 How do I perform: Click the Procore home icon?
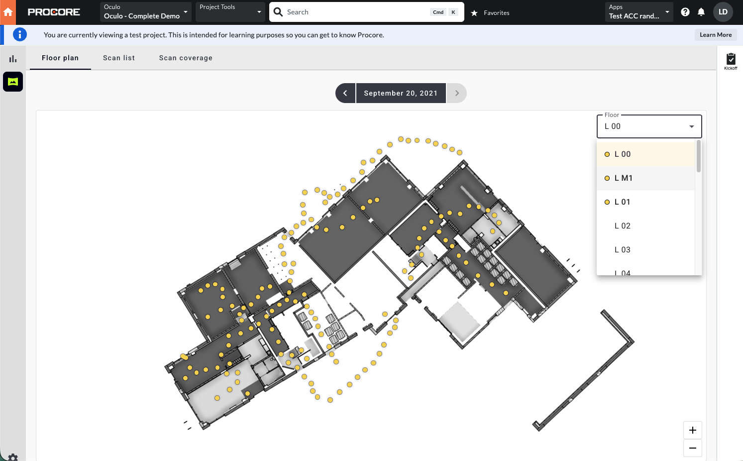(x=8, y=12)
